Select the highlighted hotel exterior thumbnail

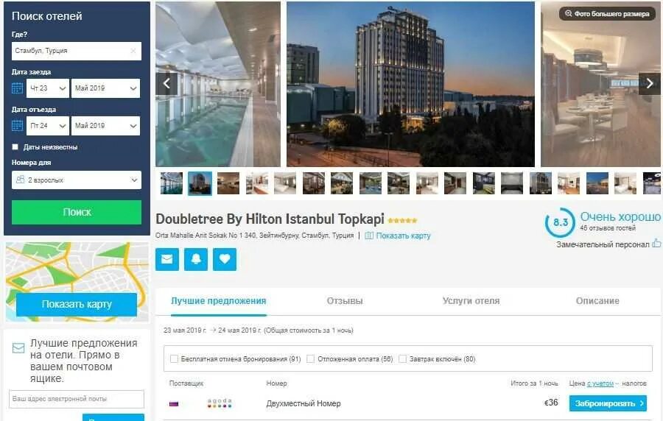(200, 183)
